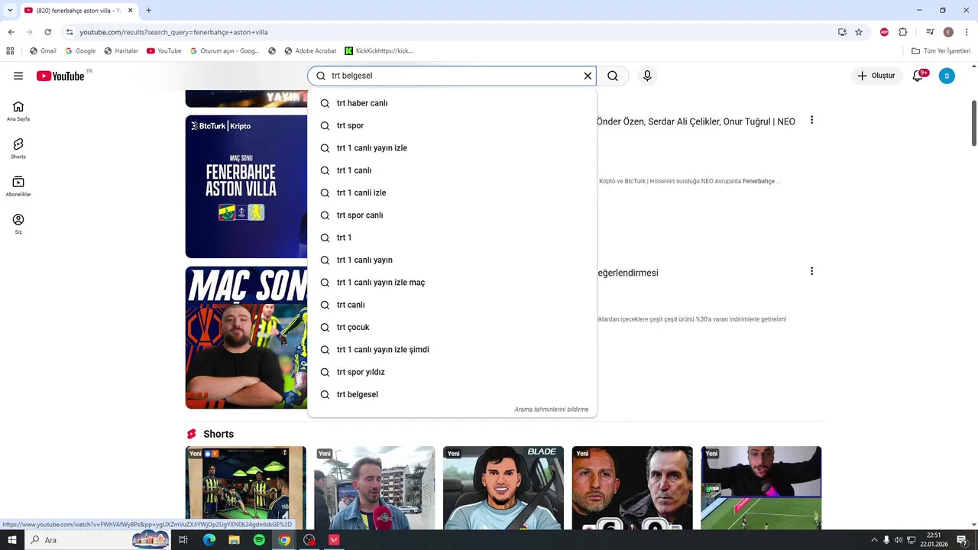The height and width of the screenshot is (550, 978).
Task: Clear the search box with X
Action: pos(588,76)
